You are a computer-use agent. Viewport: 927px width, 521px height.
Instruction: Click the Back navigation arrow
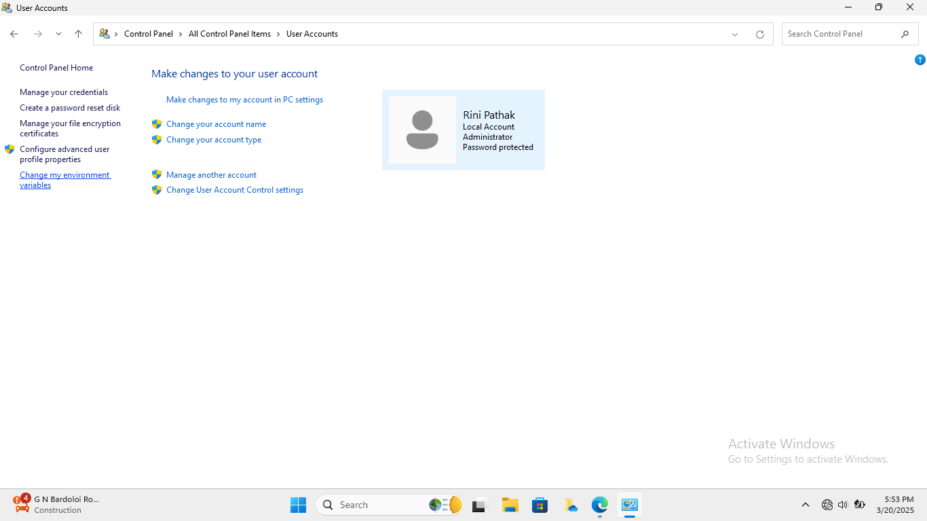point(14,34)
